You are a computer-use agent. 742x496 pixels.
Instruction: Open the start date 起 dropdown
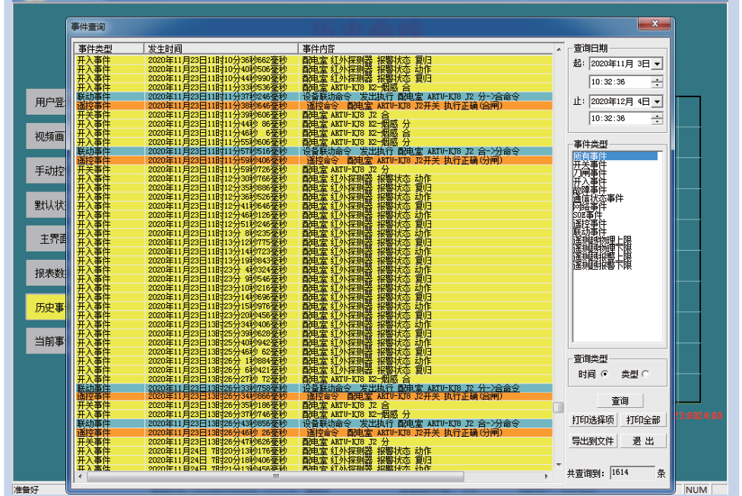(657, 65)
